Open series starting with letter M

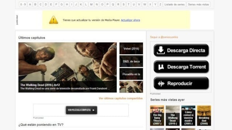pos(91,4)
